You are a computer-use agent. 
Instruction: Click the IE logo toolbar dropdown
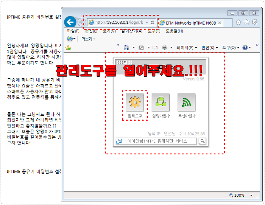(71, 39)
